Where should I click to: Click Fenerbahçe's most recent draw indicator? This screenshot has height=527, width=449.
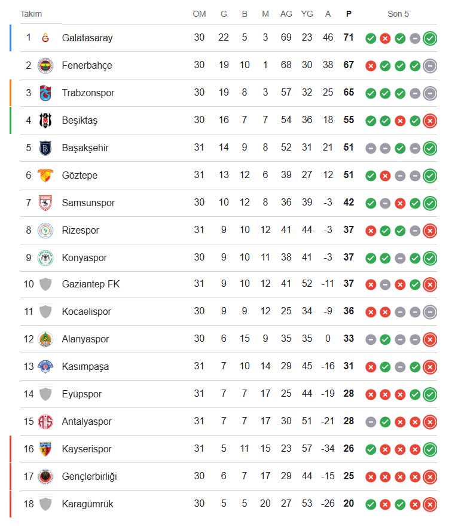tap(429, 66)
